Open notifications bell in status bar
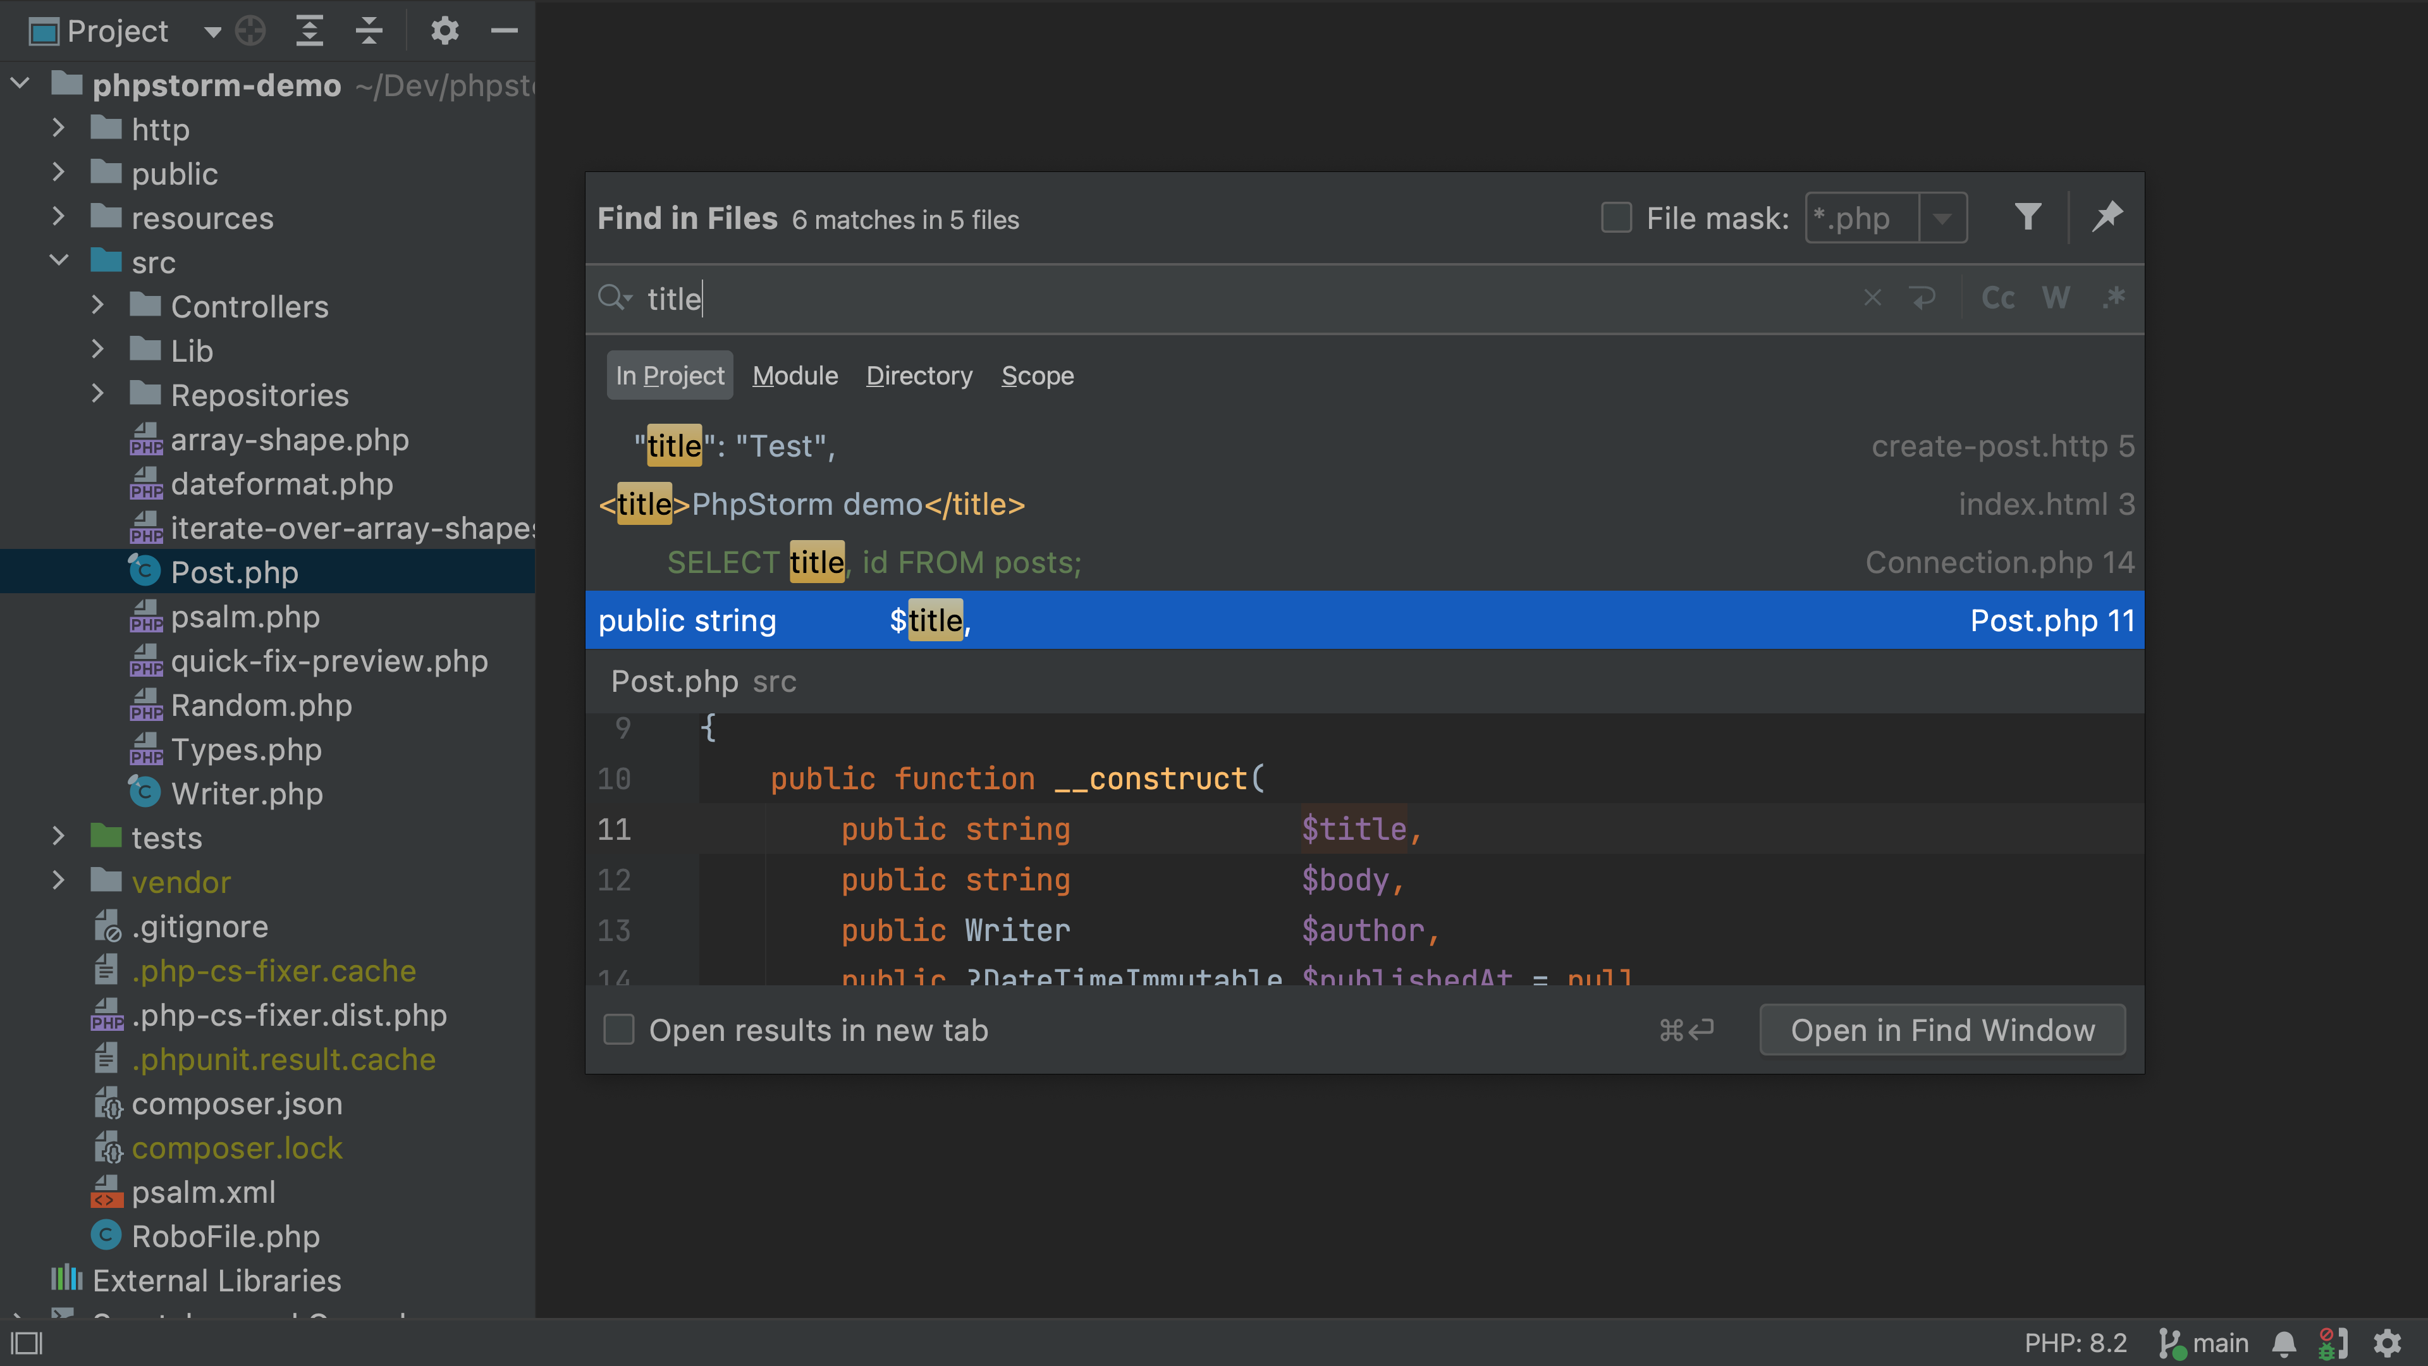The width and height of the screenshot is (2428, 1366). [2284, 1343]
